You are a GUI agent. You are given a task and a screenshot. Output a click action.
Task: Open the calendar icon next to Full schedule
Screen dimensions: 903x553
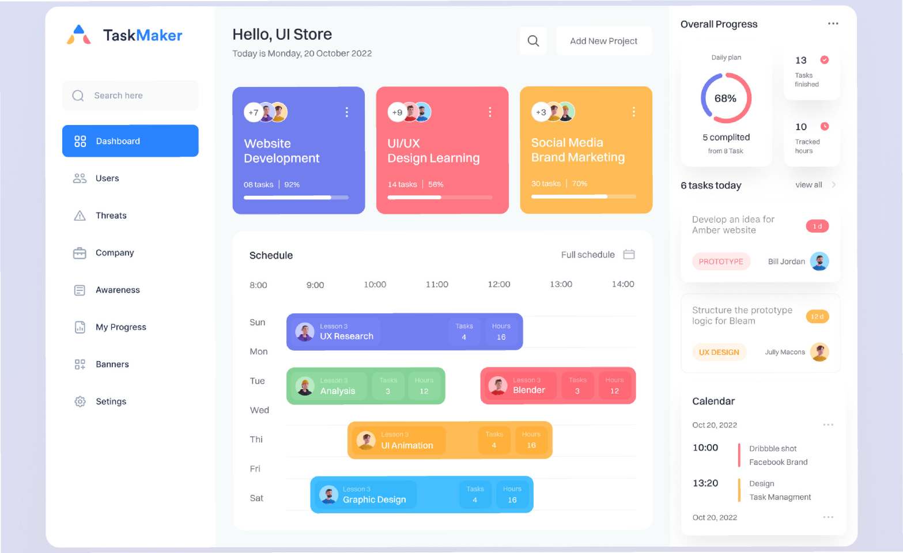(629, 255)
